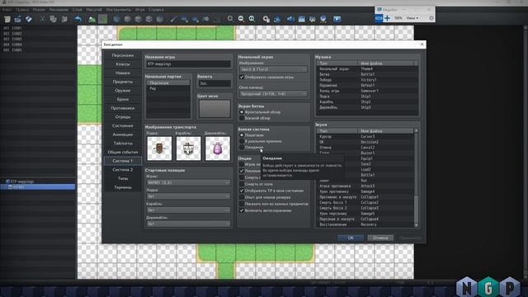This screenshot has height=297, width=528.
Task: Click the New Project toolbar icon
Action: pyautogui.click(x=7, y=19)
